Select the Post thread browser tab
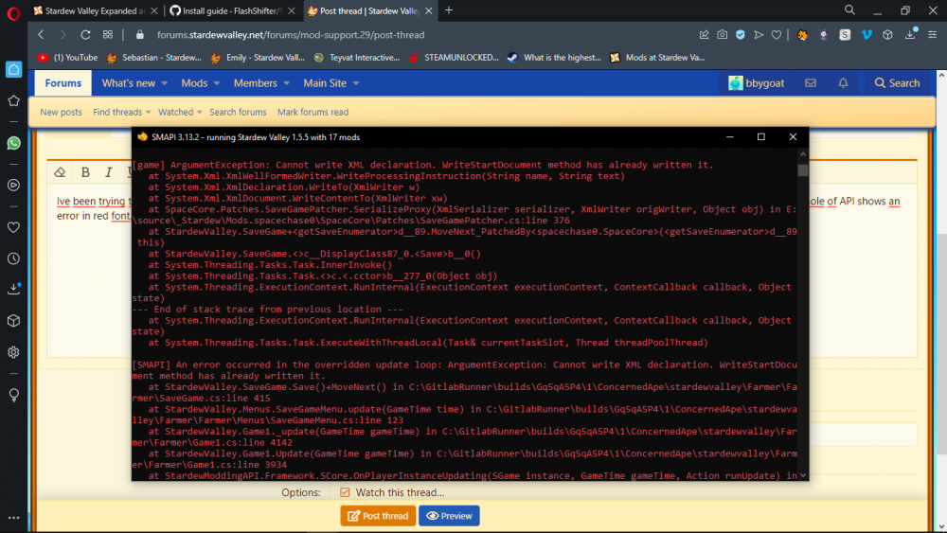This screenshot has height=533, width=947. [x=369, y=10]
